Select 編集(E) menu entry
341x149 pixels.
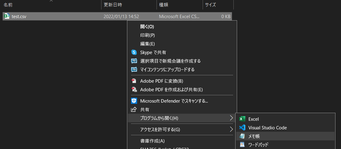click(x=182, y=44)
